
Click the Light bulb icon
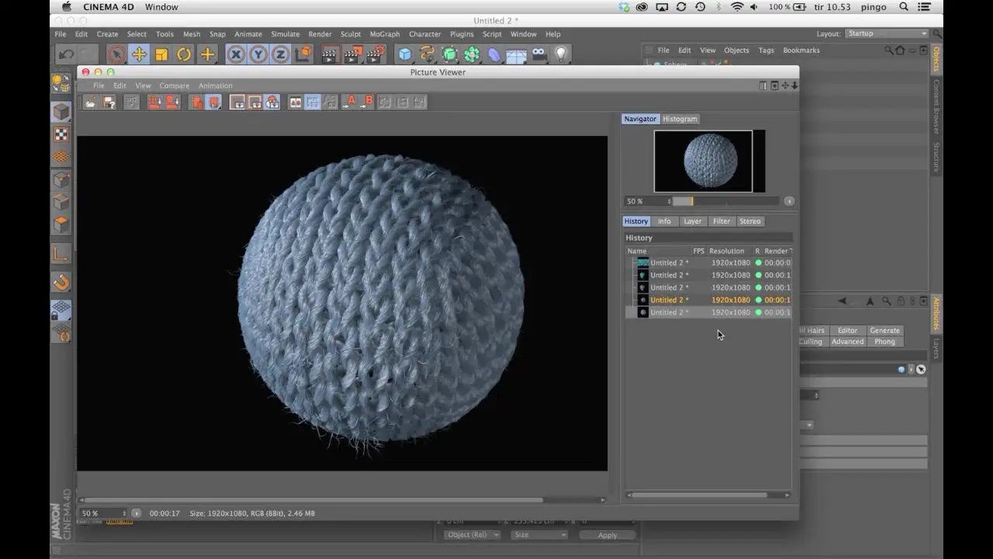pyautogui.click(x=561, y=54)
